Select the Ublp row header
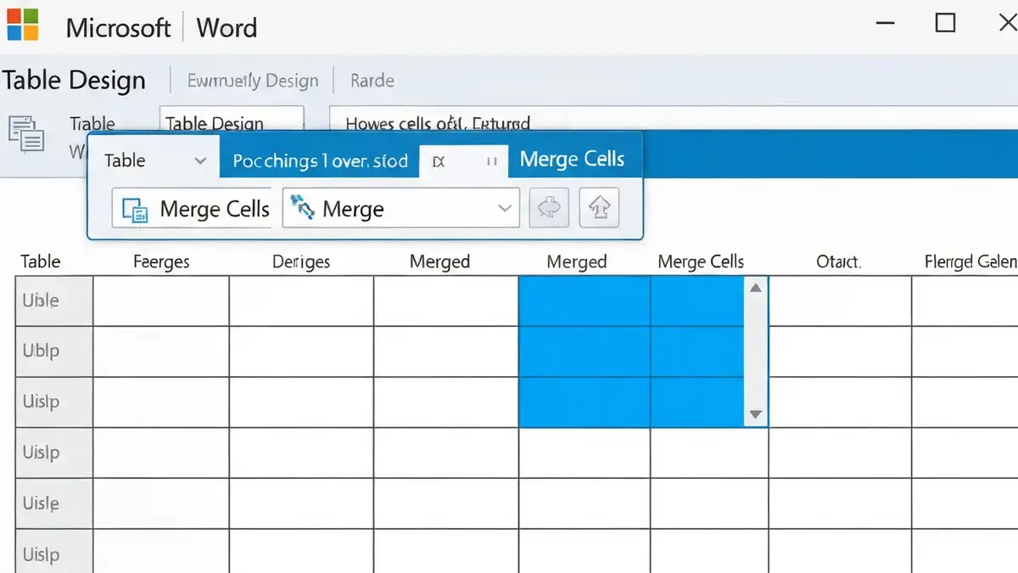 point(54,351)
